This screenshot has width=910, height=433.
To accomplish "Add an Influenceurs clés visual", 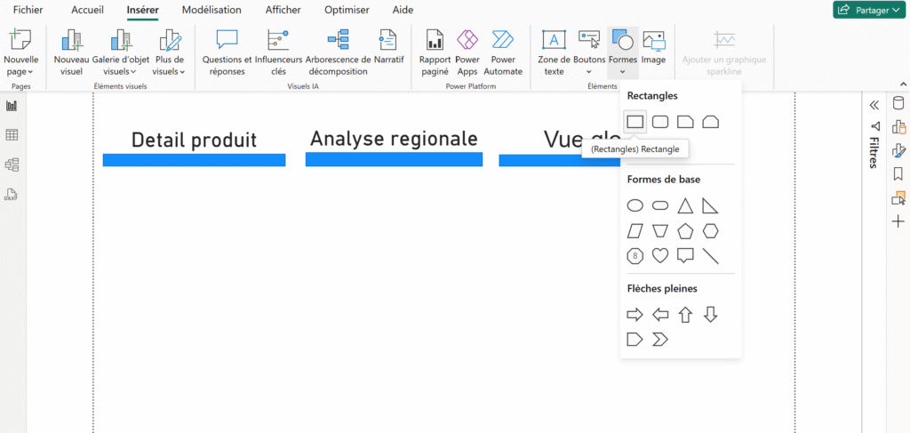I will tap(278, 52).
